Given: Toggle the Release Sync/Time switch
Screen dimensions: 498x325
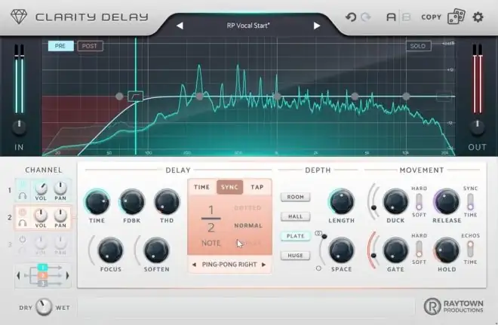Looking at the screenshot, I should [x=471, y=201].
